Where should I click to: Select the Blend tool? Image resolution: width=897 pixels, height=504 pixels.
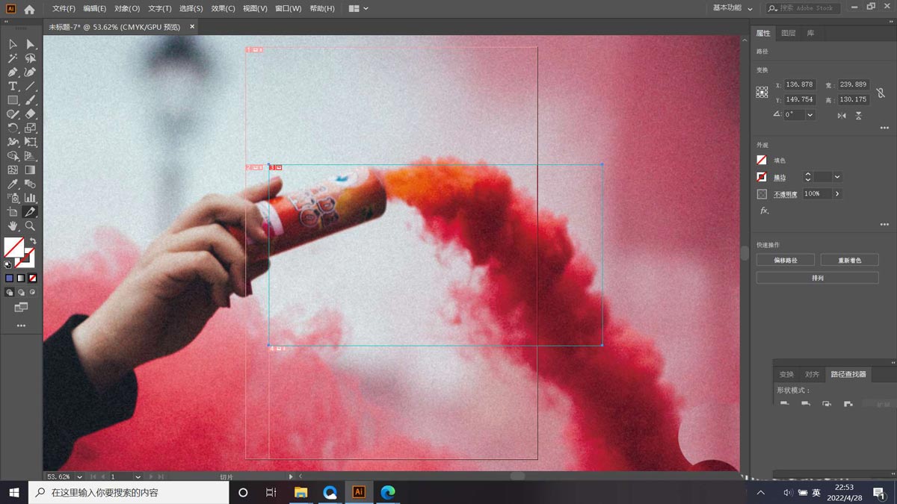click(30, 184)
